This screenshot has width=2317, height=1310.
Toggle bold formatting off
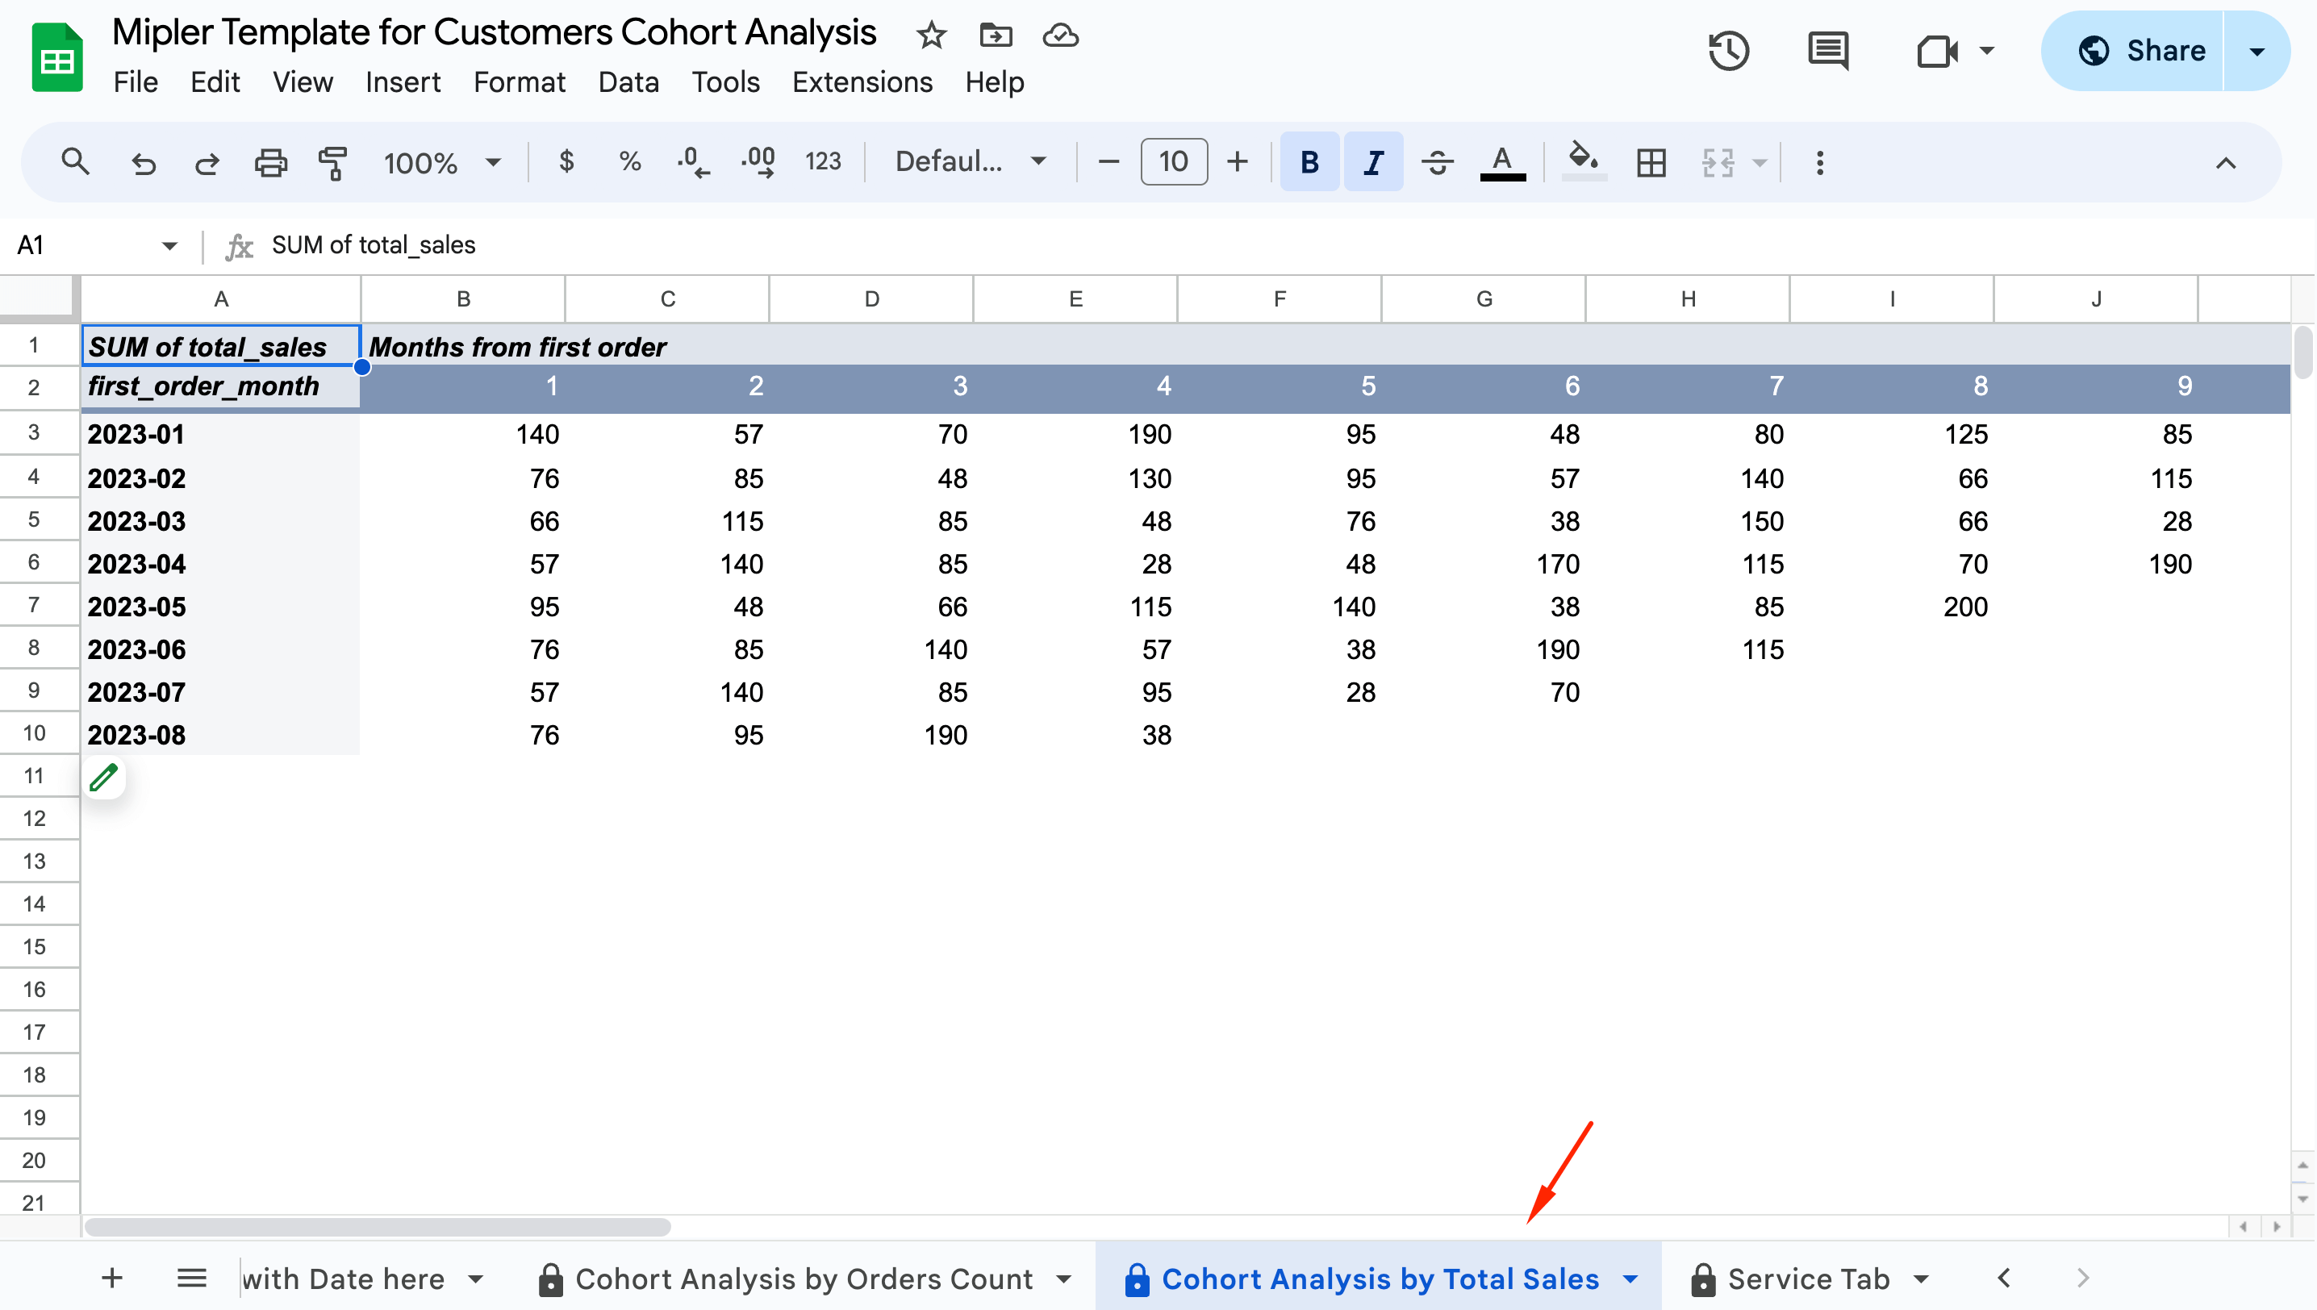click(1309, 163)
